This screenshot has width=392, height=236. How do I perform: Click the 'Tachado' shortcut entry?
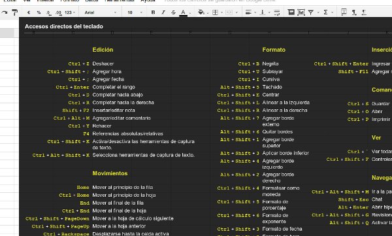tap(272, 87)
